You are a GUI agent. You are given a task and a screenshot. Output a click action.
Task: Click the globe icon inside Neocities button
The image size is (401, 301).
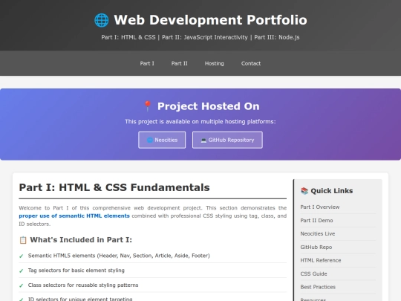click(150, 140)
